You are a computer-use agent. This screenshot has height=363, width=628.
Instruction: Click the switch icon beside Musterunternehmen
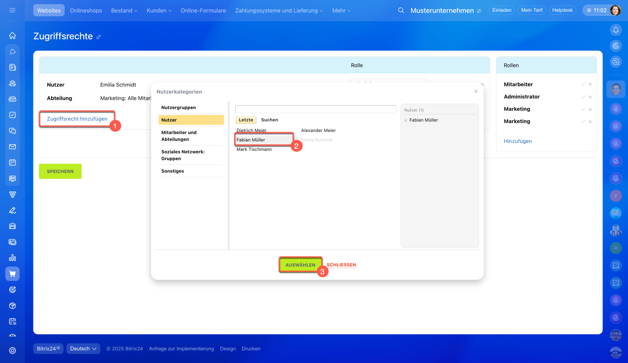[479, 11]
